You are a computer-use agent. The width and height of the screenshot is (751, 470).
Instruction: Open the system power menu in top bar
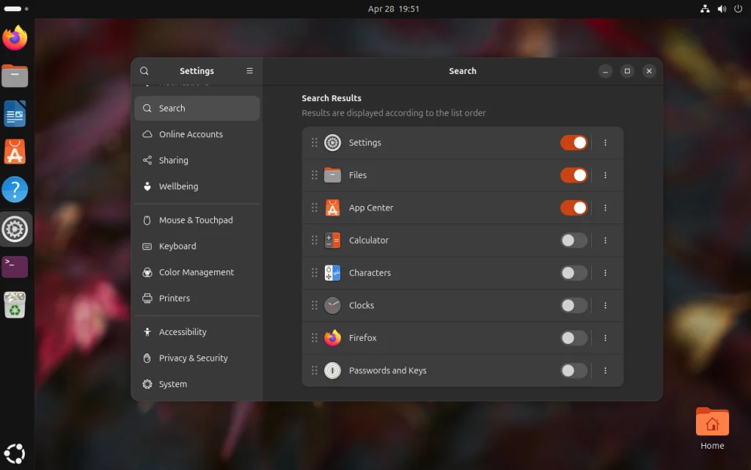[738, 9]
